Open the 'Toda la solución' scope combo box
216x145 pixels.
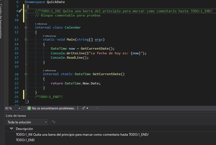27,122
